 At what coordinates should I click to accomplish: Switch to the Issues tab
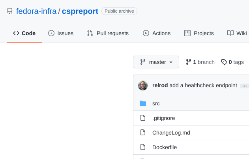click(x=61, y=33)
